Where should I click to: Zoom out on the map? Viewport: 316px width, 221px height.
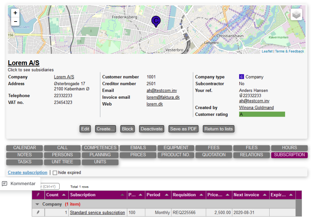pyautogui.click(x=15, y=22)
